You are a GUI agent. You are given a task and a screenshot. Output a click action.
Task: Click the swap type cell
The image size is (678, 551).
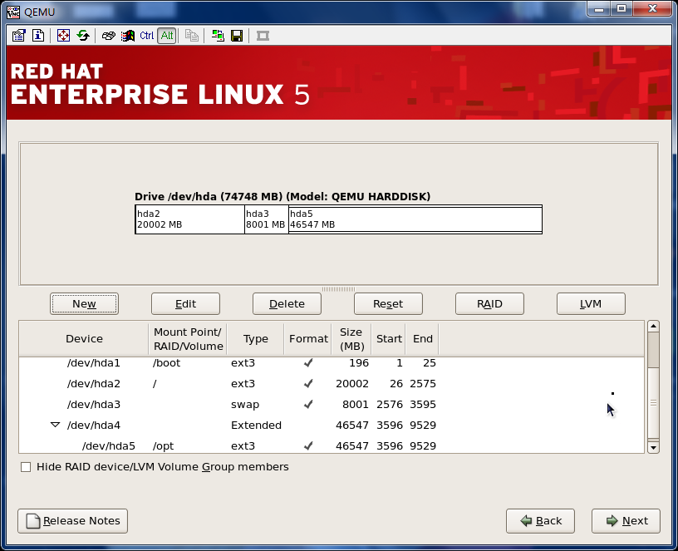(x=245, y=405)
